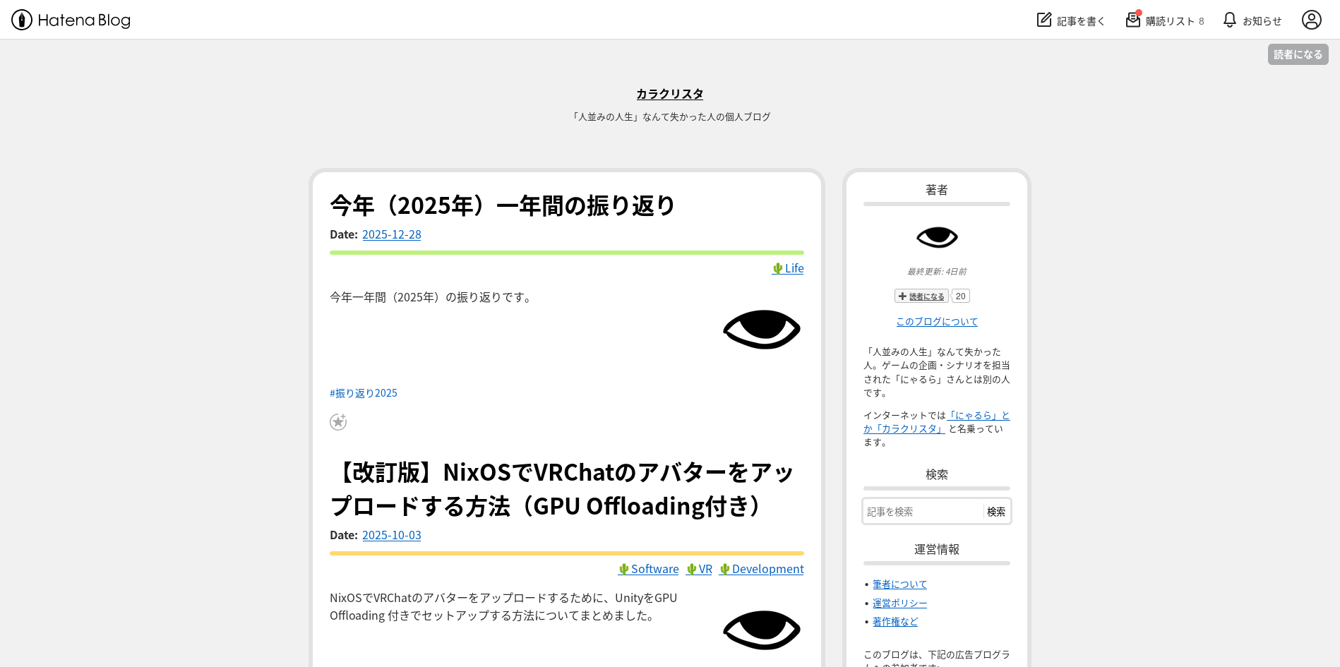Screen dimensions: 1340x667
Task: Open notifications bell icon
Action: pos(1230,20)
